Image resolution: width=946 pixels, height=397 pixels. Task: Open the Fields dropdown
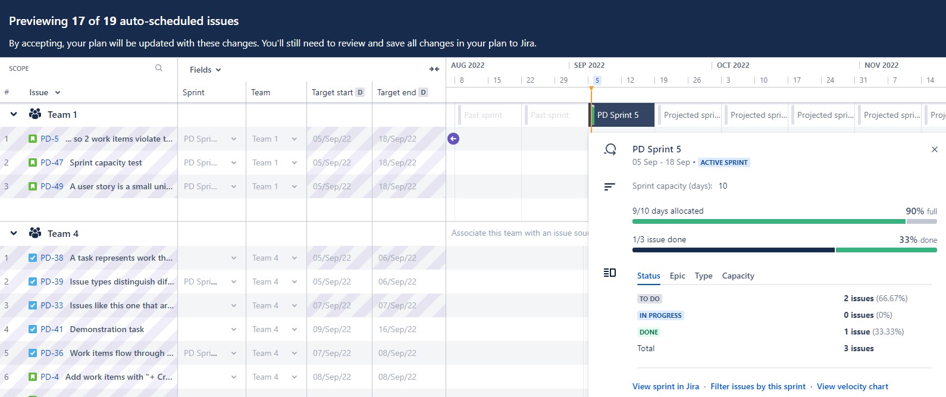tap(205, 70)
